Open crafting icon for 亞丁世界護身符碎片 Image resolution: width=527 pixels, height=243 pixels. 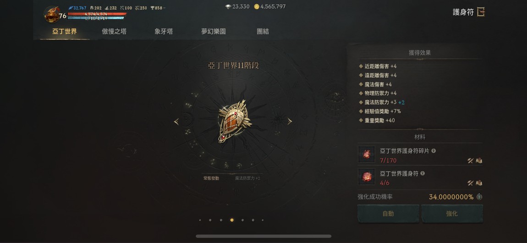tap(470, 161)
